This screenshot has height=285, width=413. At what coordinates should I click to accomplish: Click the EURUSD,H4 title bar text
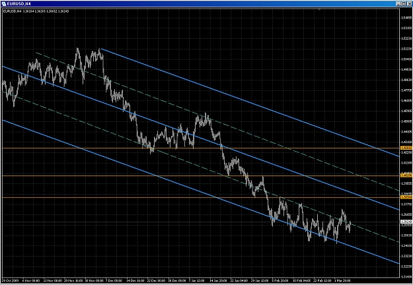[x=19, y=4]
